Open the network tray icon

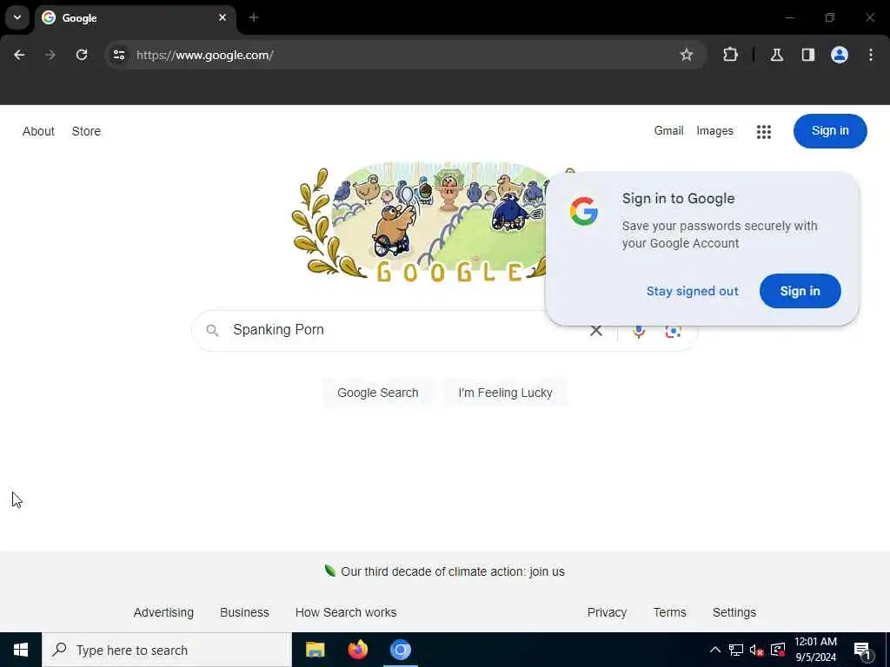coord(736,650)
